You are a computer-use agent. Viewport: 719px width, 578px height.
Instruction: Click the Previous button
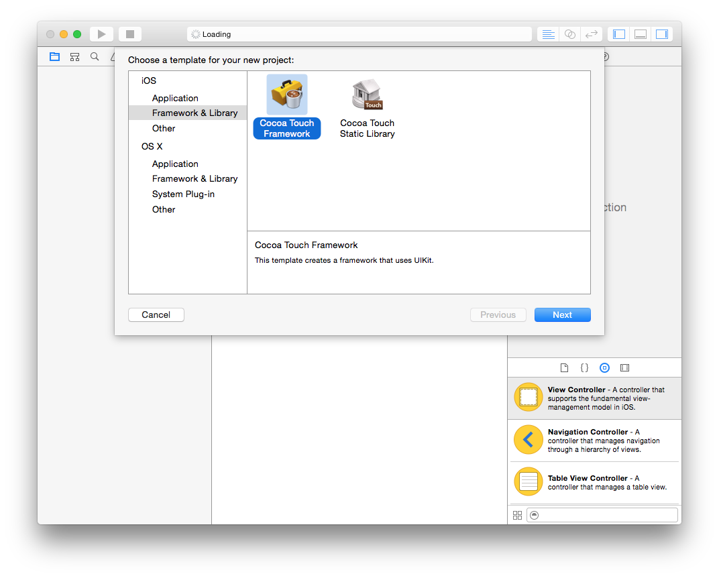(x=498, y=315)
